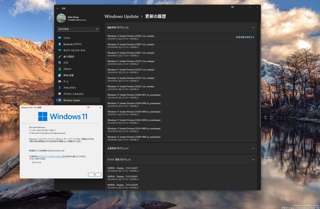This screenshot has width=320, height=209.
Task: Click the ゲーム gaming controller icon
Action: click(x=59, y=81)
